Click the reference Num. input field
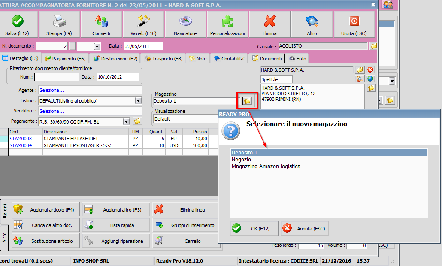This screenshot has height=266, width=442. [57, 77]
